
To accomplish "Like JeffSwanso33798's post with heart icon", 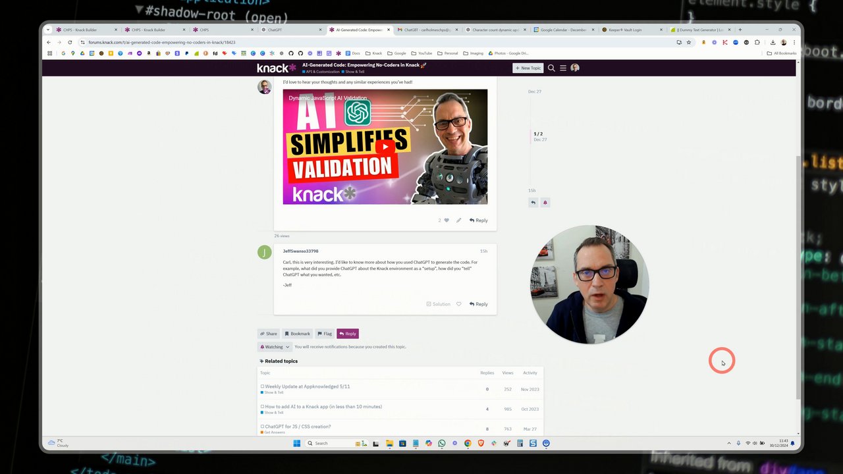I will pos(459,304).
